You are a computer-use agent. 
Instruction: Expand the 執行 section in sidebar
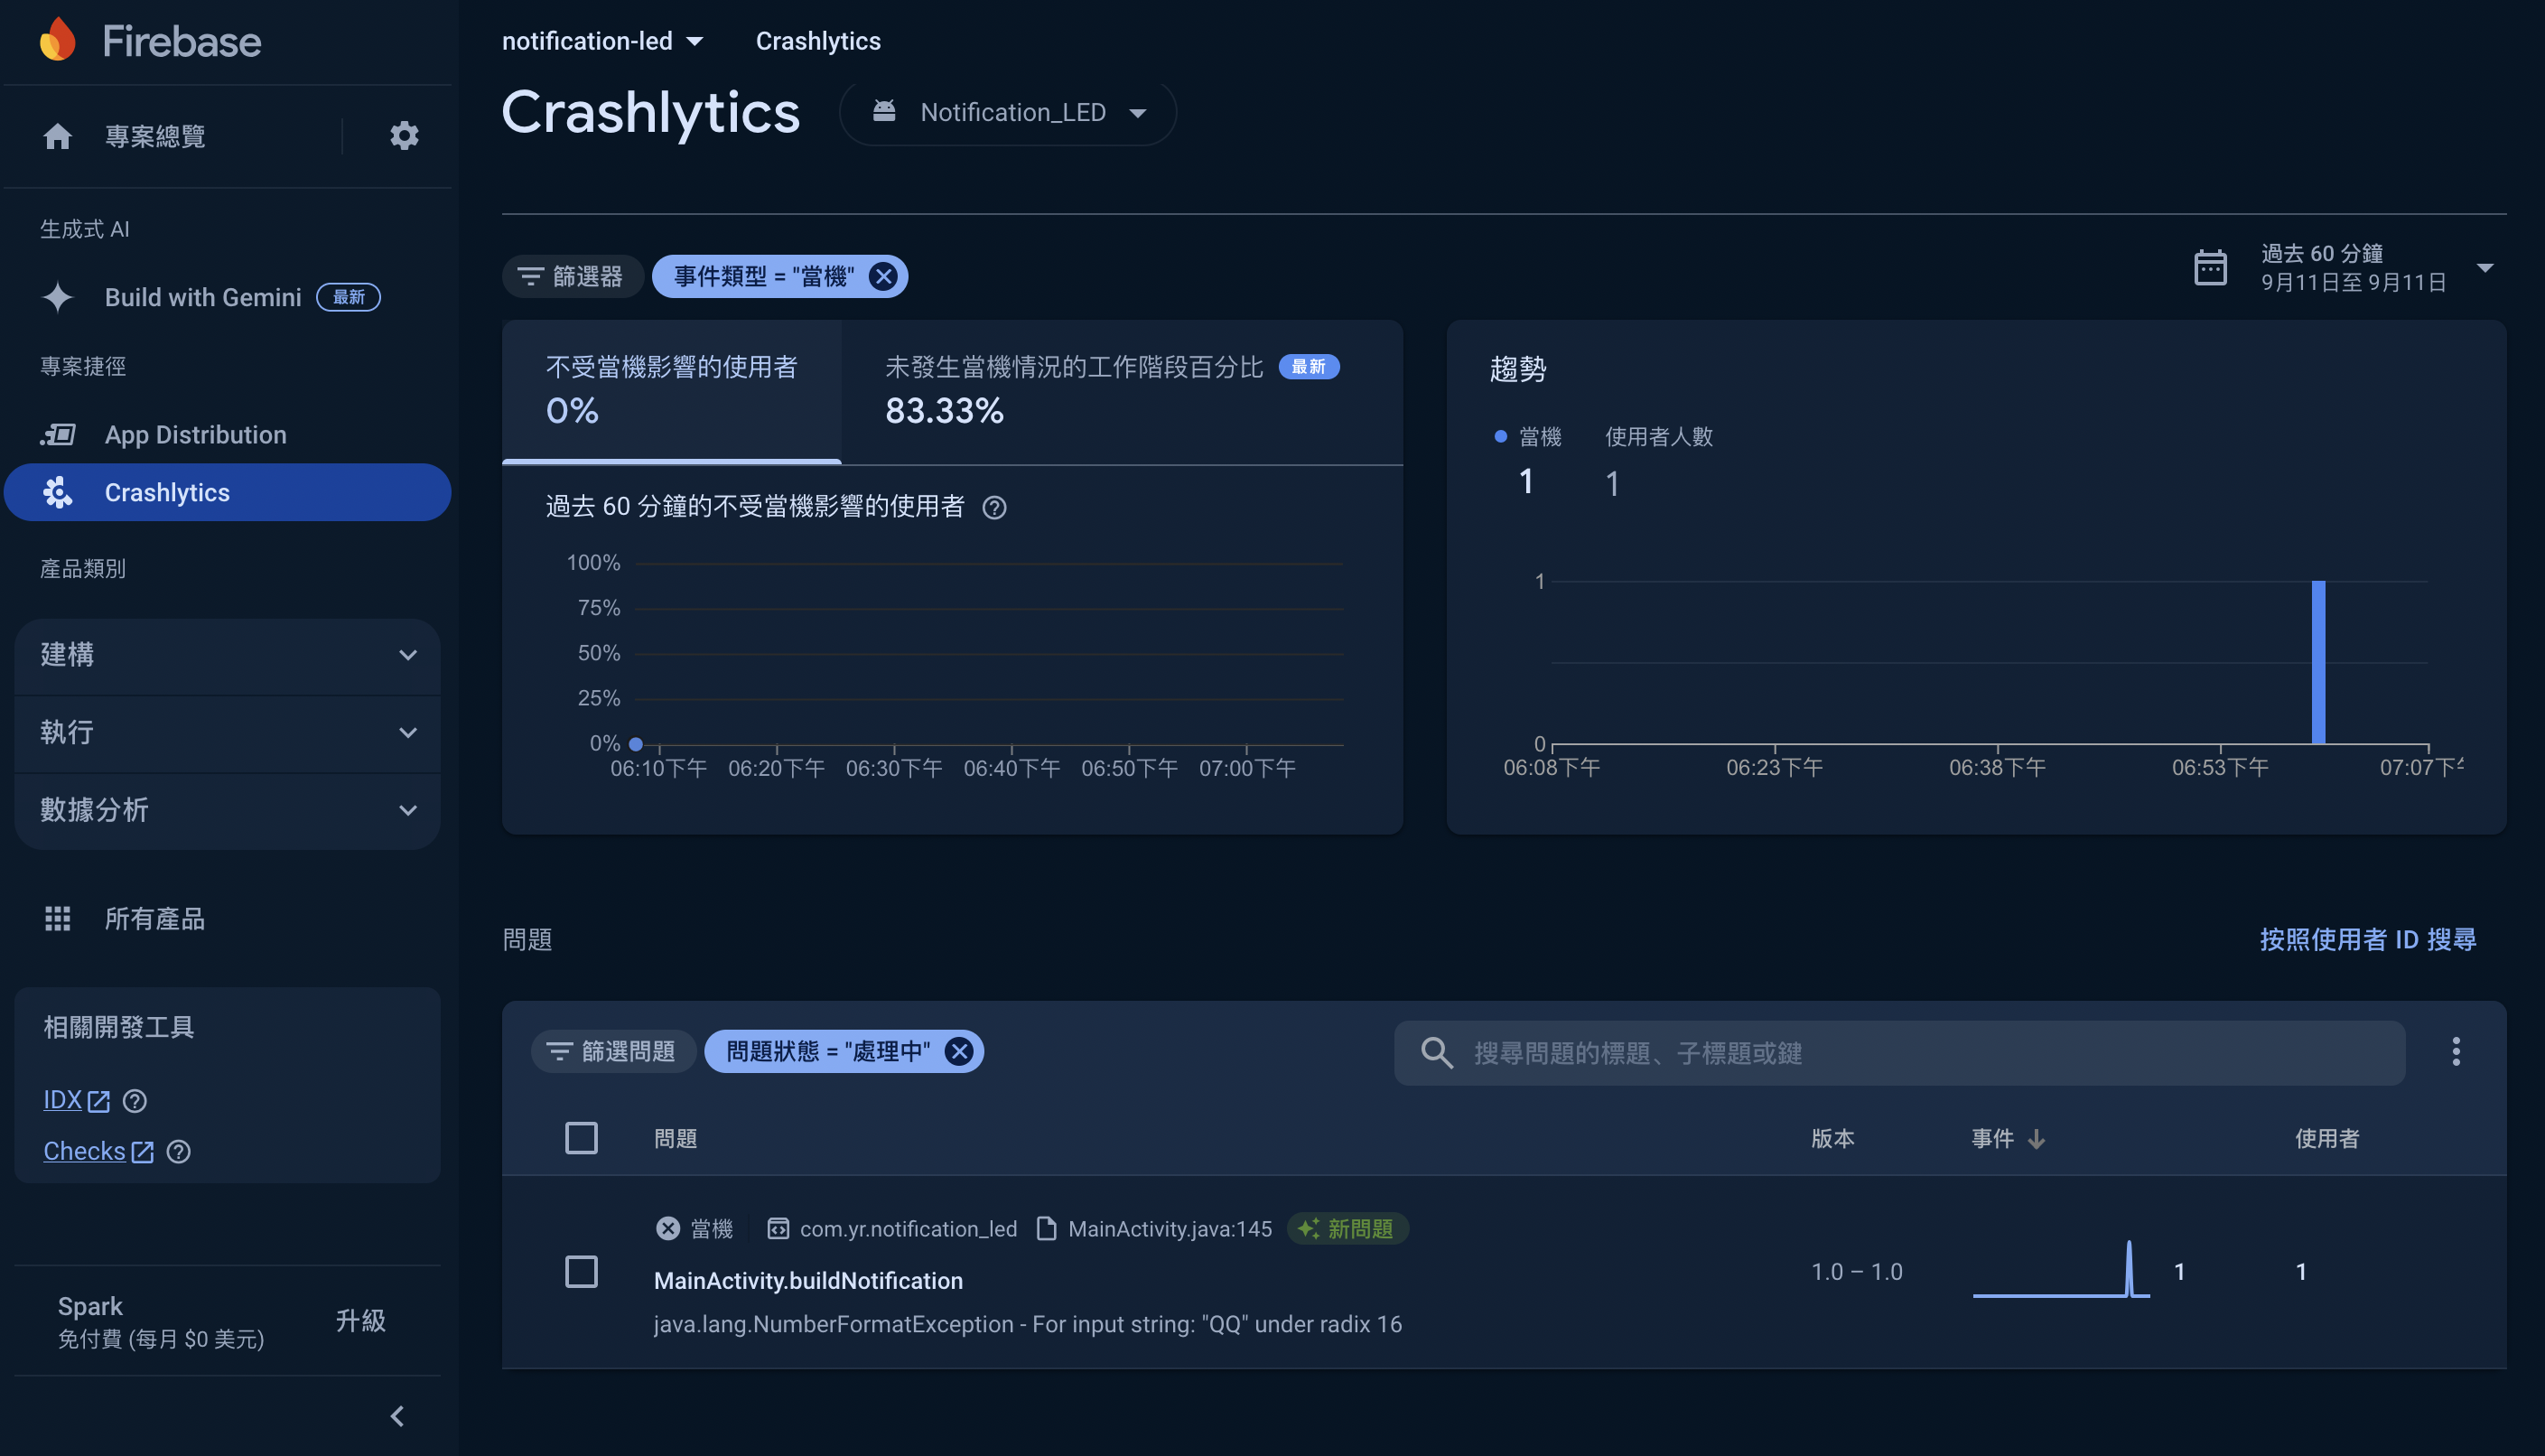pyautogui.click(x=228, y=731)
